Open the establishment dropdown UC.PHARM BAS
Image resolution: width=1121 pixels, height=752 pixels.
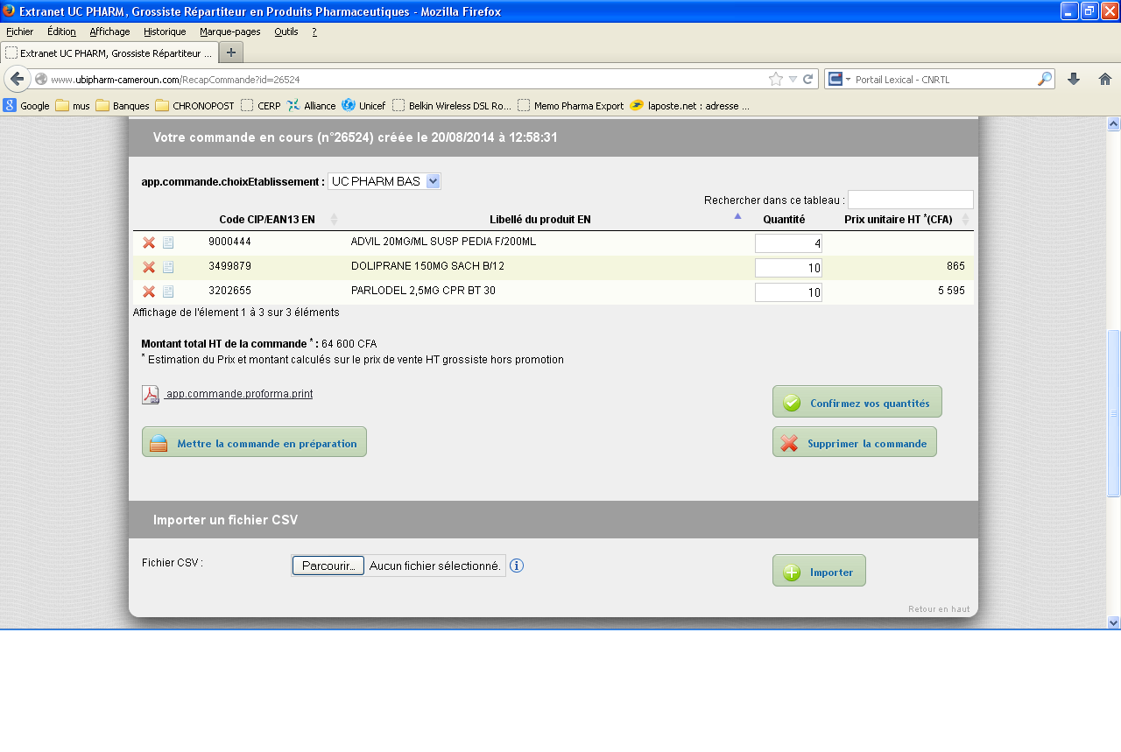[384, 181]
